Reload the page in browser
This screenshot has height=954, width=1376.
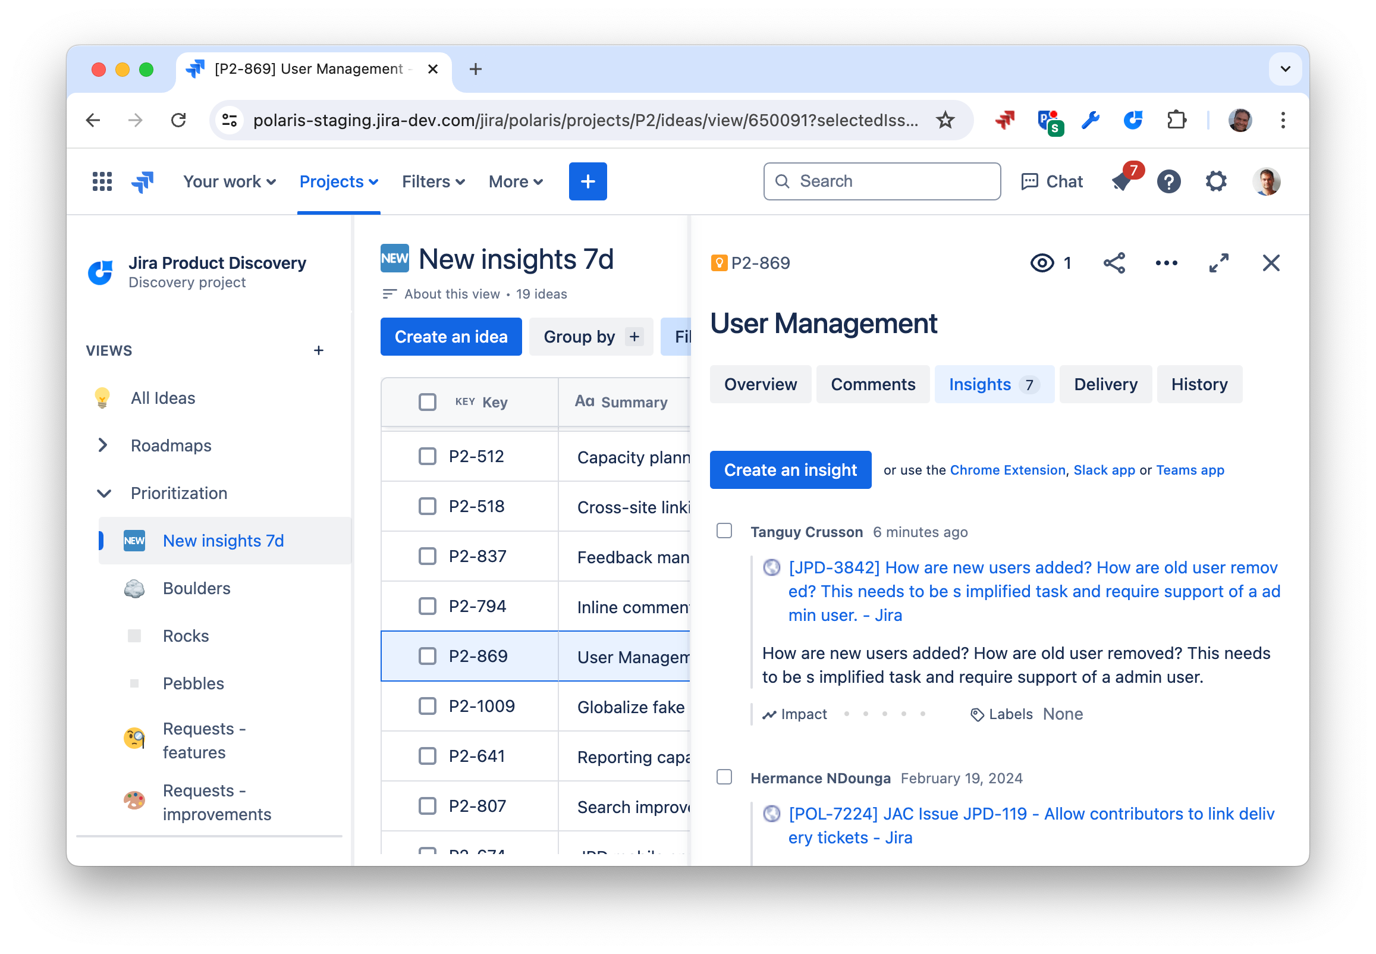(178, 120)
